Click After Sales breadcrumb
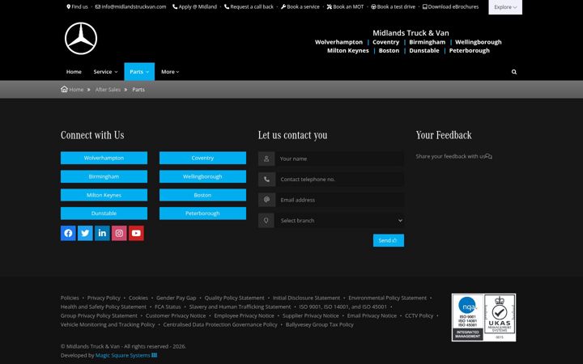Viewport: 583px width, 364px height. tap(108, 90)
